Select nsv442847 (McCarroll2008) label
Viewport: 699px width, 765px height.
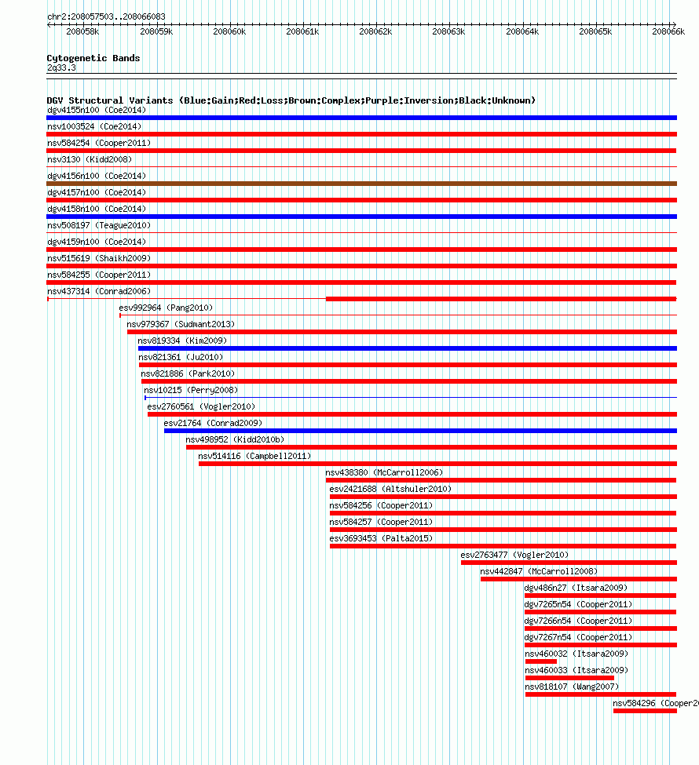click(539, 572)
